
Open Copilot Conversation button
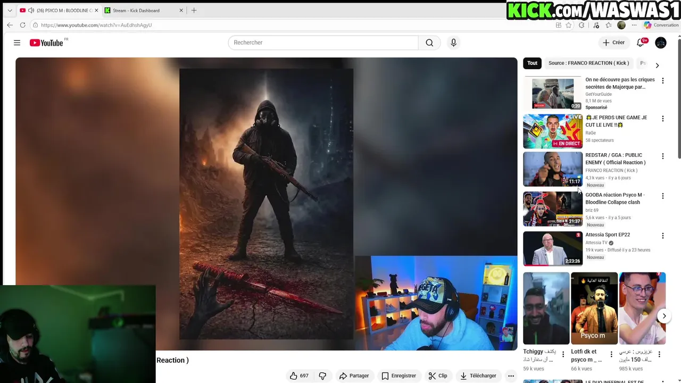click(x=661, y=25)
